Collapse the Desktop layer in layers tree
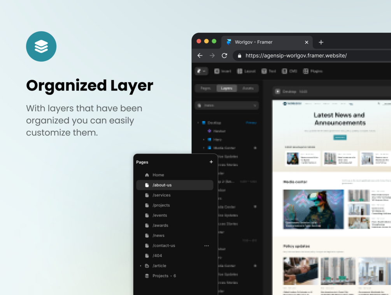The image size is (391, 295). click(198, 122)
